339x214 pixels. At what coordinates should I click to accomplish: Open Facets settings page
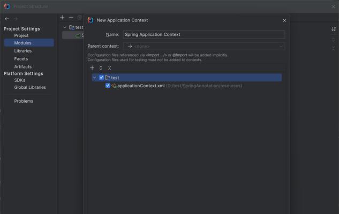pos(21,59)
